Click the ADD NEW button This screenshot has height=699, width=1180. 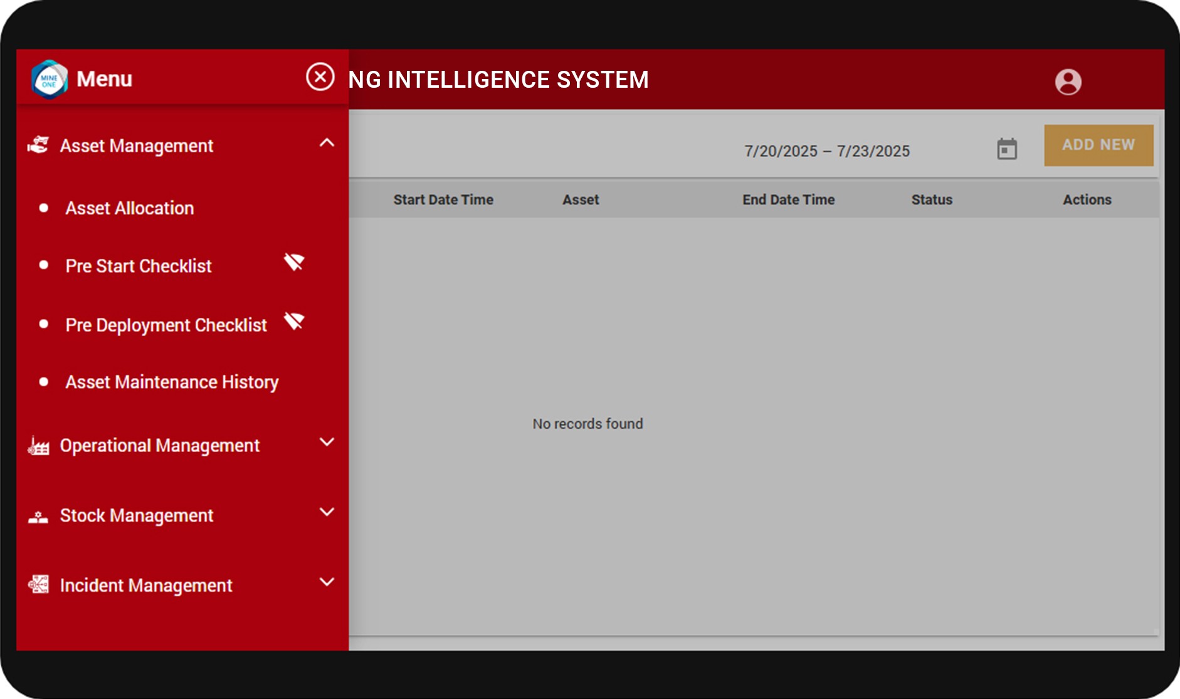[1098, 145]
